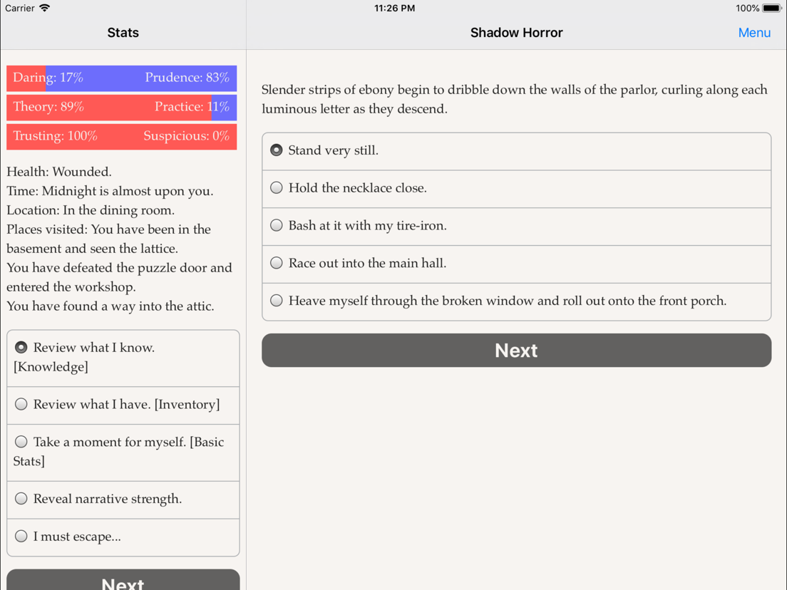This screenshot has width=787, height=590.
Task: Choose 'Review what I have. [Inventory]'
Action: [x=123, y=405]
